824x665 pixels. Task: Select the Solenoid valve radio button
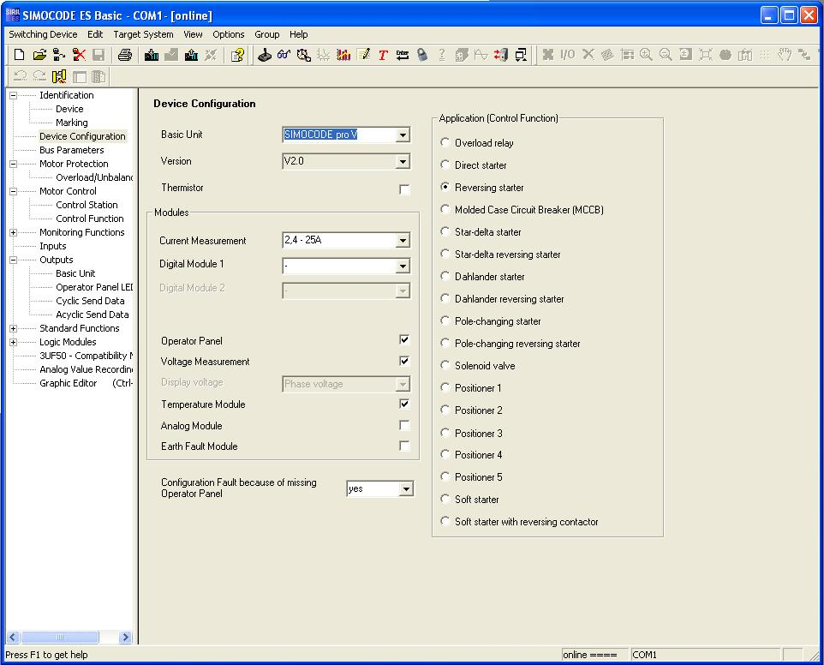(445, 365)
